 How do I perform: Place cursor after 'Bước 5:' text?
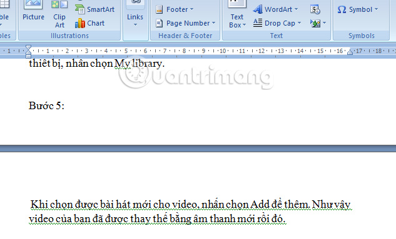(x=65, y=106)
